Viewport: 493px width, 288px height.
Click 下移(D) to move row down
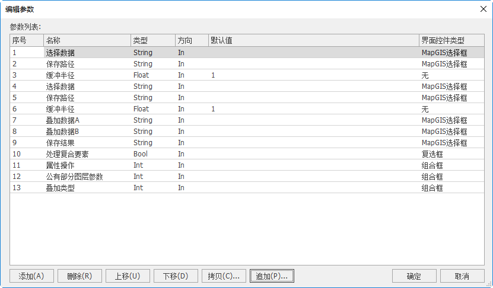coord(175,276)
